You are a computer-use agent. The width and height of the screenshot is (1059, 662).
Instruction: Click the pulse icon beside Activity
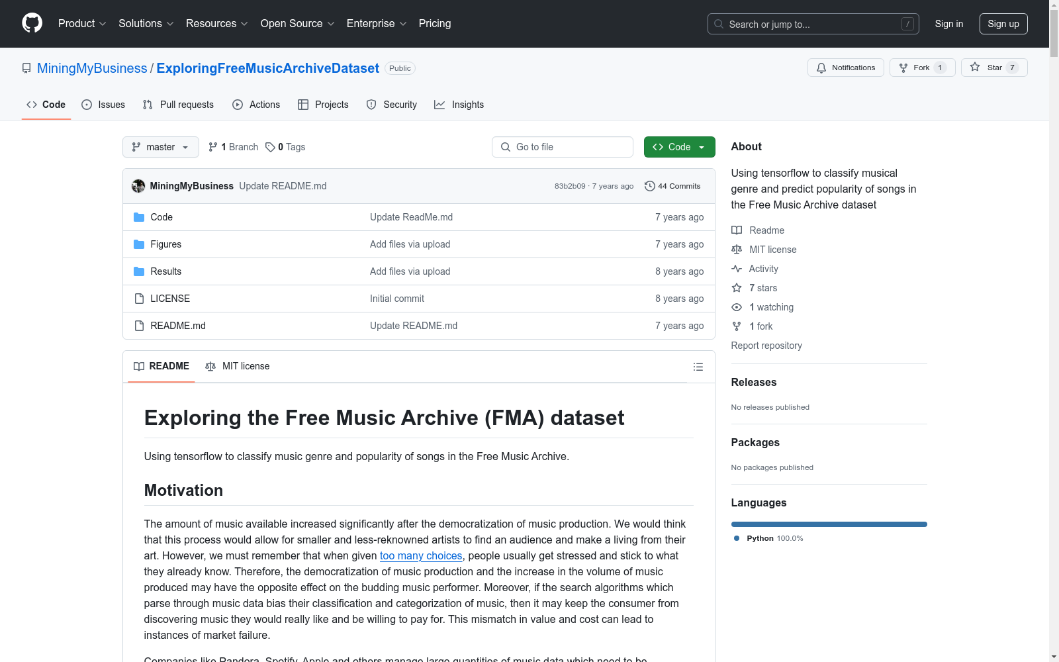pyautogui.click(x=737, y=269)
